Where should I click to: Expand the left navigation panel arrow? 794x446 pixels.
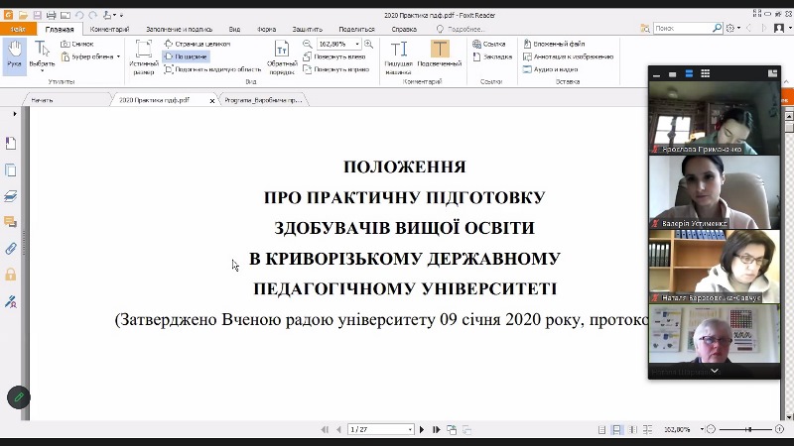click(15, 114)
